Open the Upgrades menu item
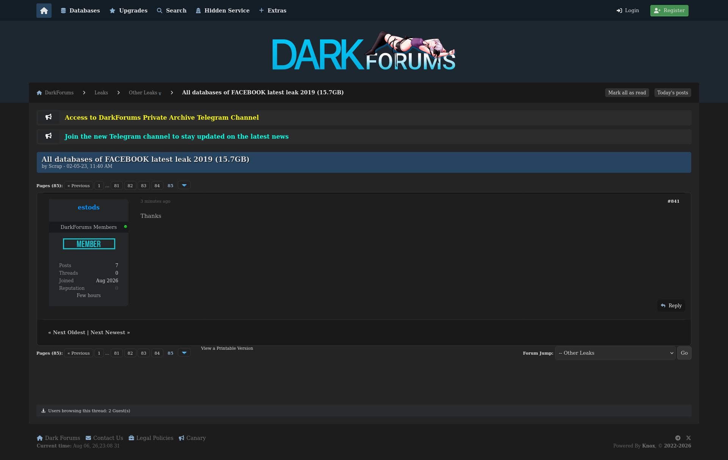Image resolution: width=728 pixels, height=460 pixels. (129, 11)
